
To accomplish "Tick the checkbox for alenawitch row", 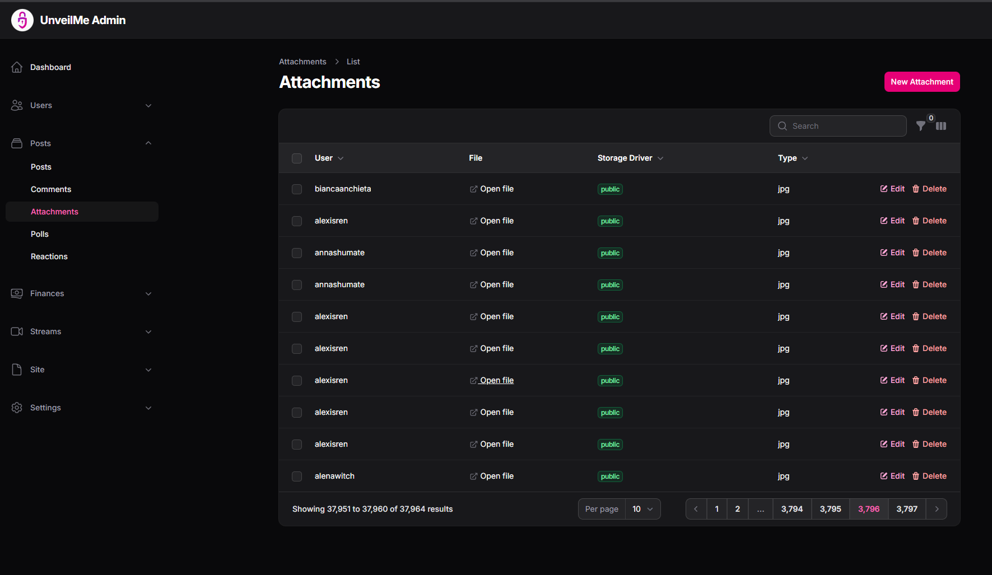I will [x=297, y=476].
